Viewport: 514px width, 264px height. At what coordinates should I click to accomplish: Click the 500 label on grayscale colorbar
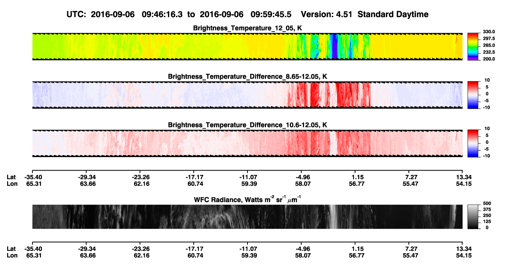pyautogui.click(x=487, y=203)
